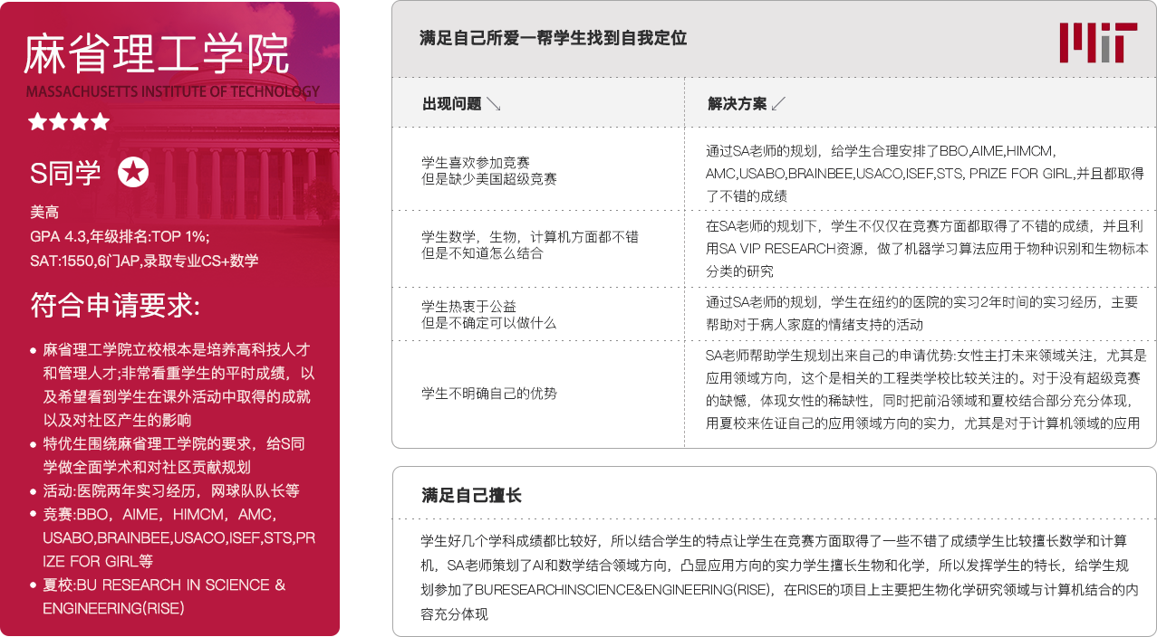The image size is (1157, 637).
Task: Click the 解决方案 column header
Action: coord(737,103)
